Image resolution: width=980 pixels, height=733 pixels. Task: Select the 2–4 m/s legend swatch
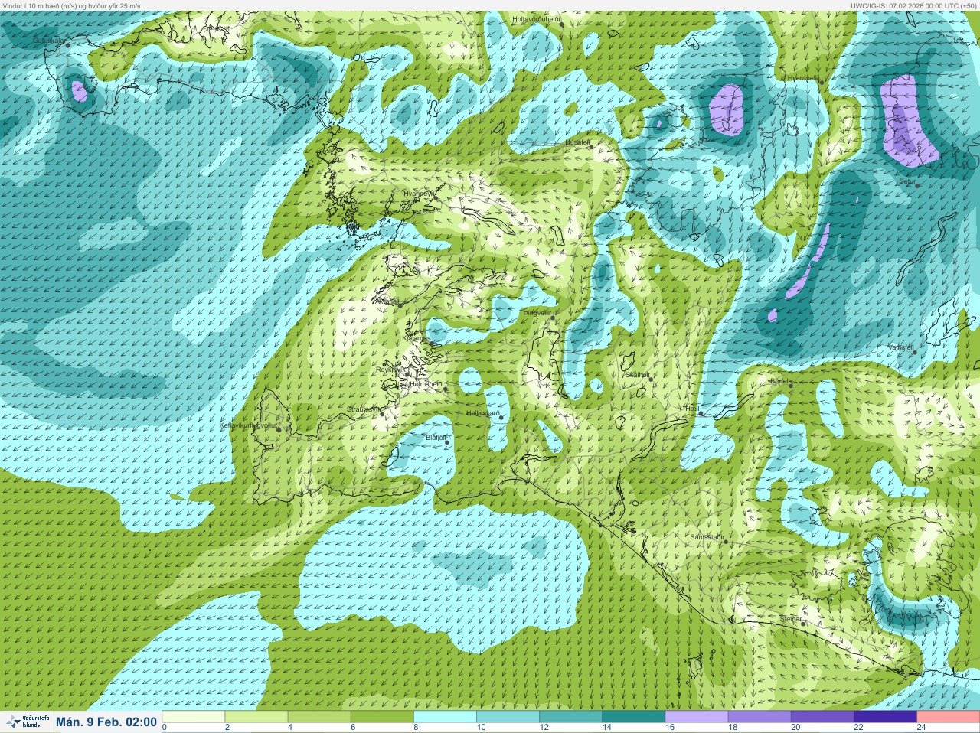[258, 717]
